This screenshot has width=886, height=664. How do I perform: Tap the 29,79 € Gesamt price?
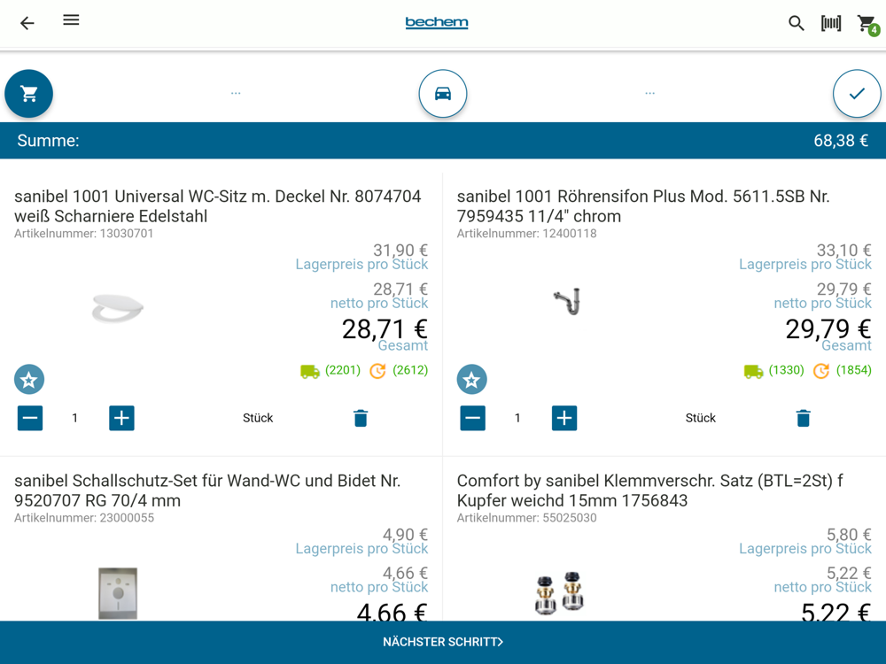tap(828, 329)
